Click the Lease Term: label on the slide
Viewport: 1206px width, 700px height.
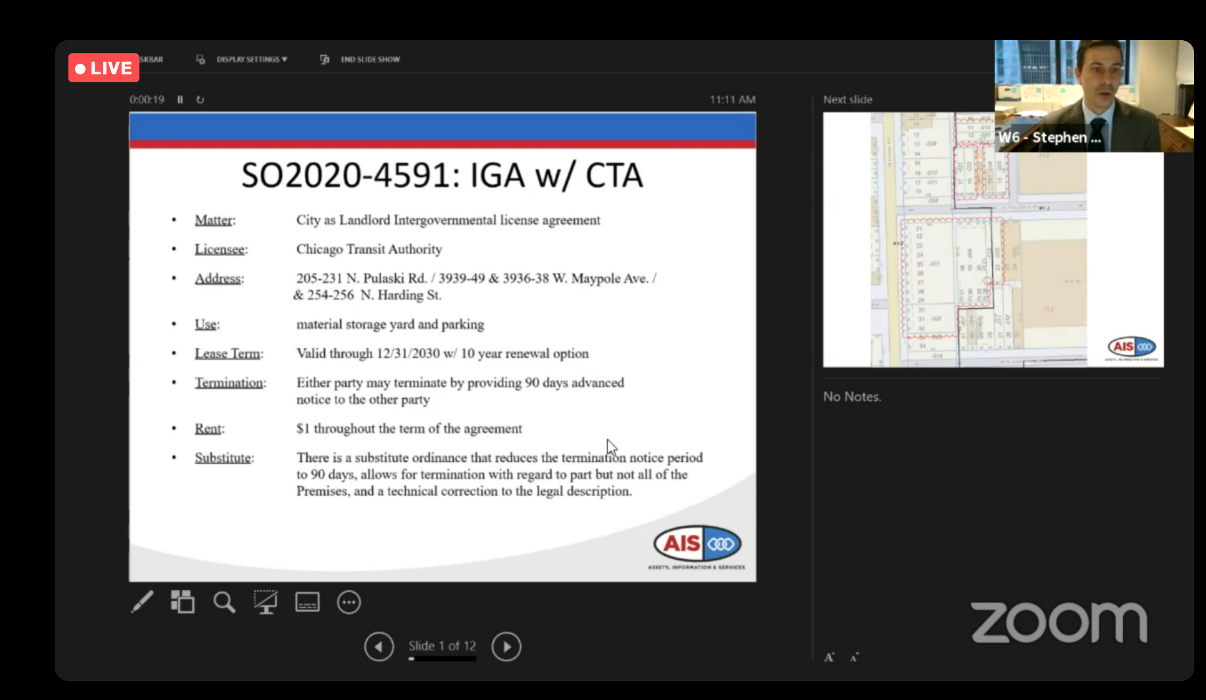click(x=229, y=353)
